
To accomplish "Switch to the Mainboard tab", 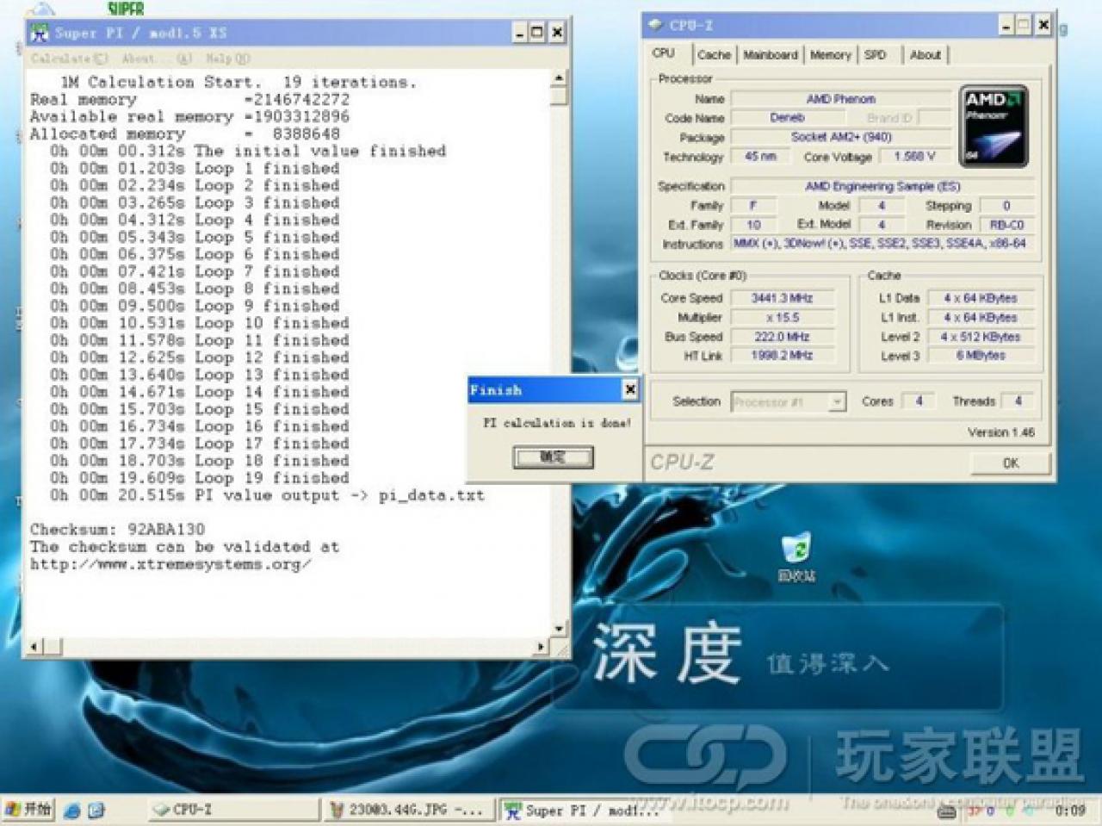I will click(771, 55).
